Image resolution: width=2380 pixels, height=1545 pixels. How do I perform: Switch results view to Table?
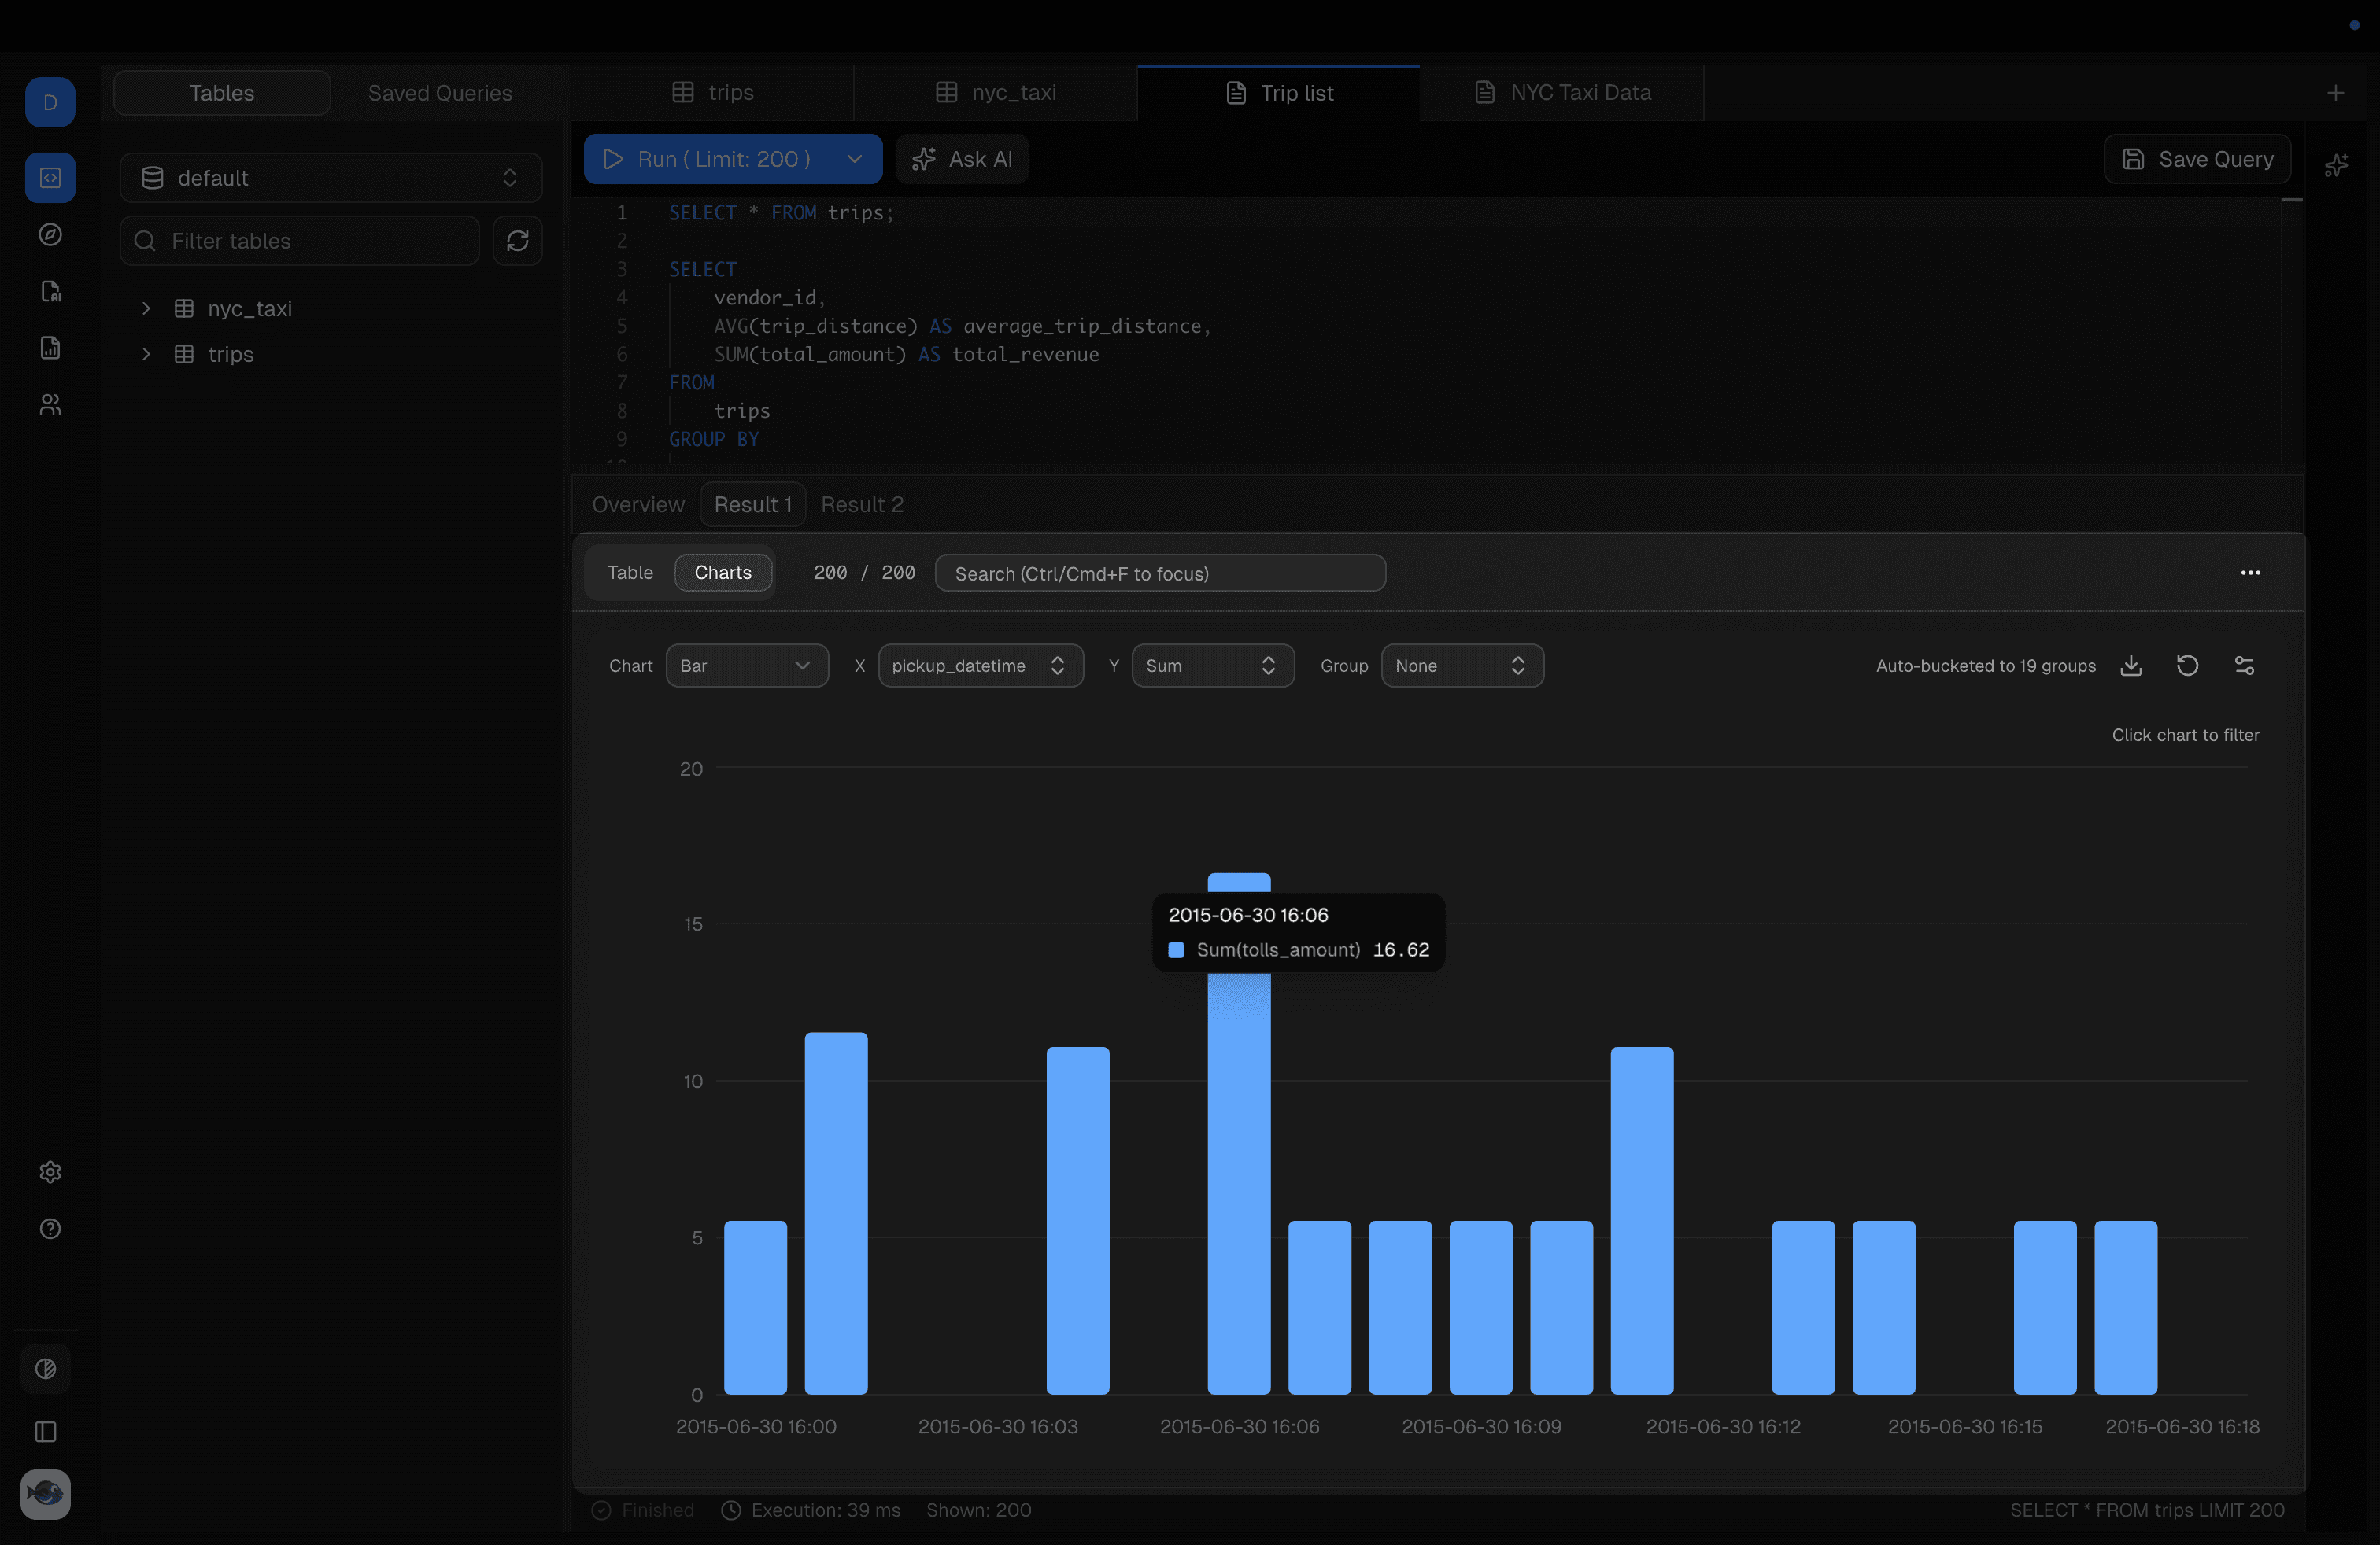coord(630,573)
